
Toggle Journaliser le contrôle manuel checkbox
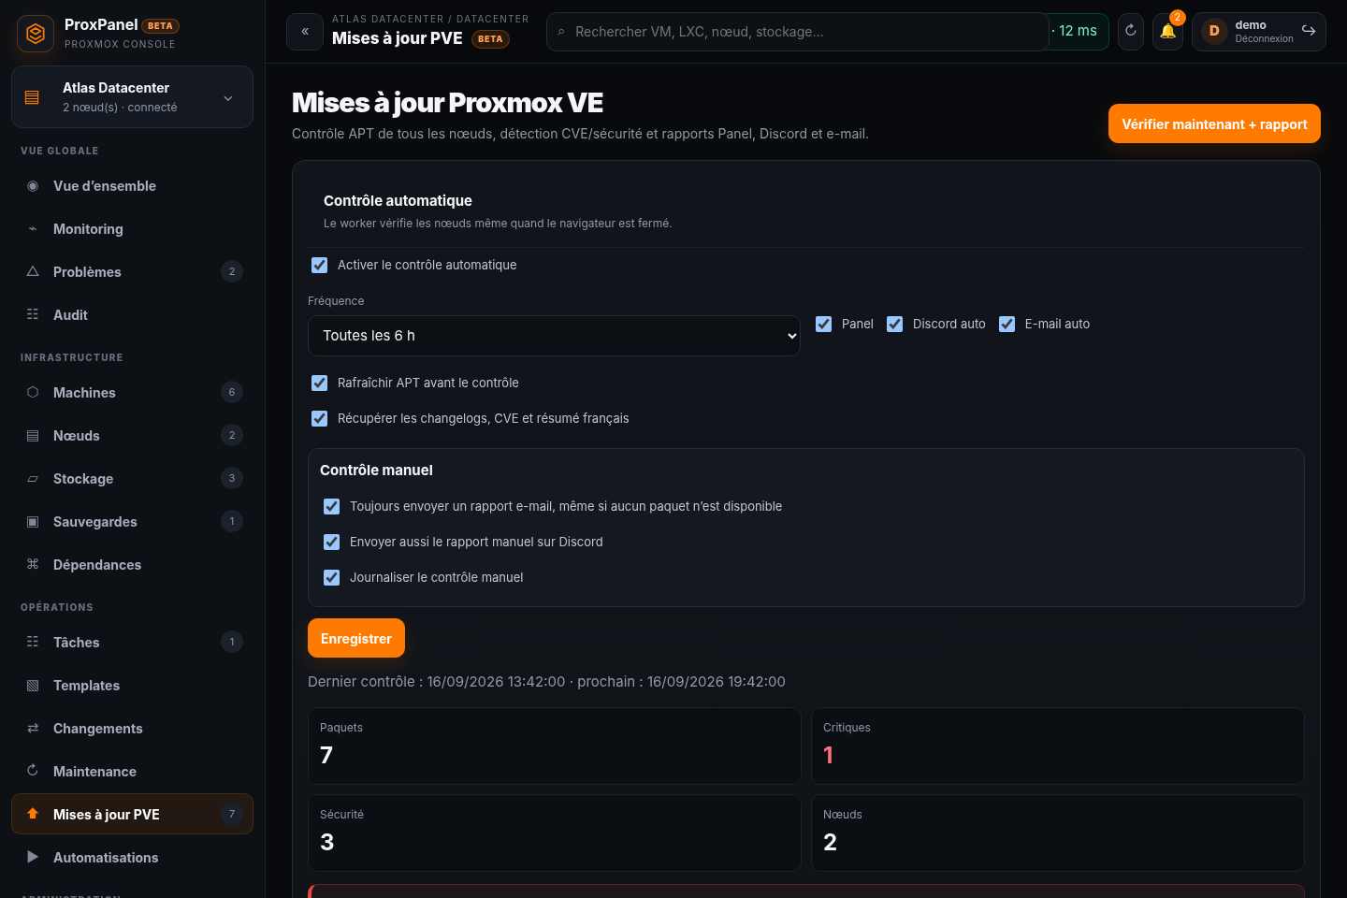tap(332, 577)
